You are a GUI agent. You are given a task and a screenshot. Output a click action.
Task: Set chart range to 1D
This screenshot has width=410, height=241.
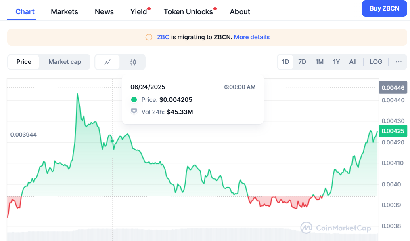pos(285,62)
